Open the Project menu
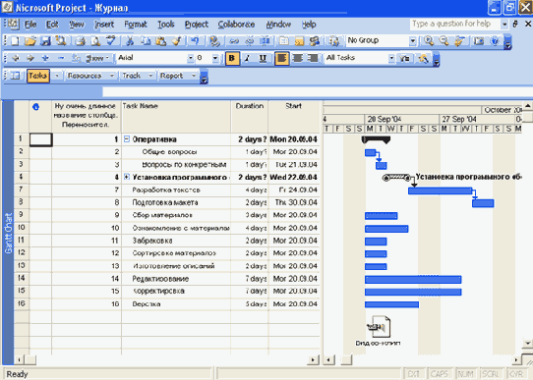533x380 pixels. click(x=197, y=25)
